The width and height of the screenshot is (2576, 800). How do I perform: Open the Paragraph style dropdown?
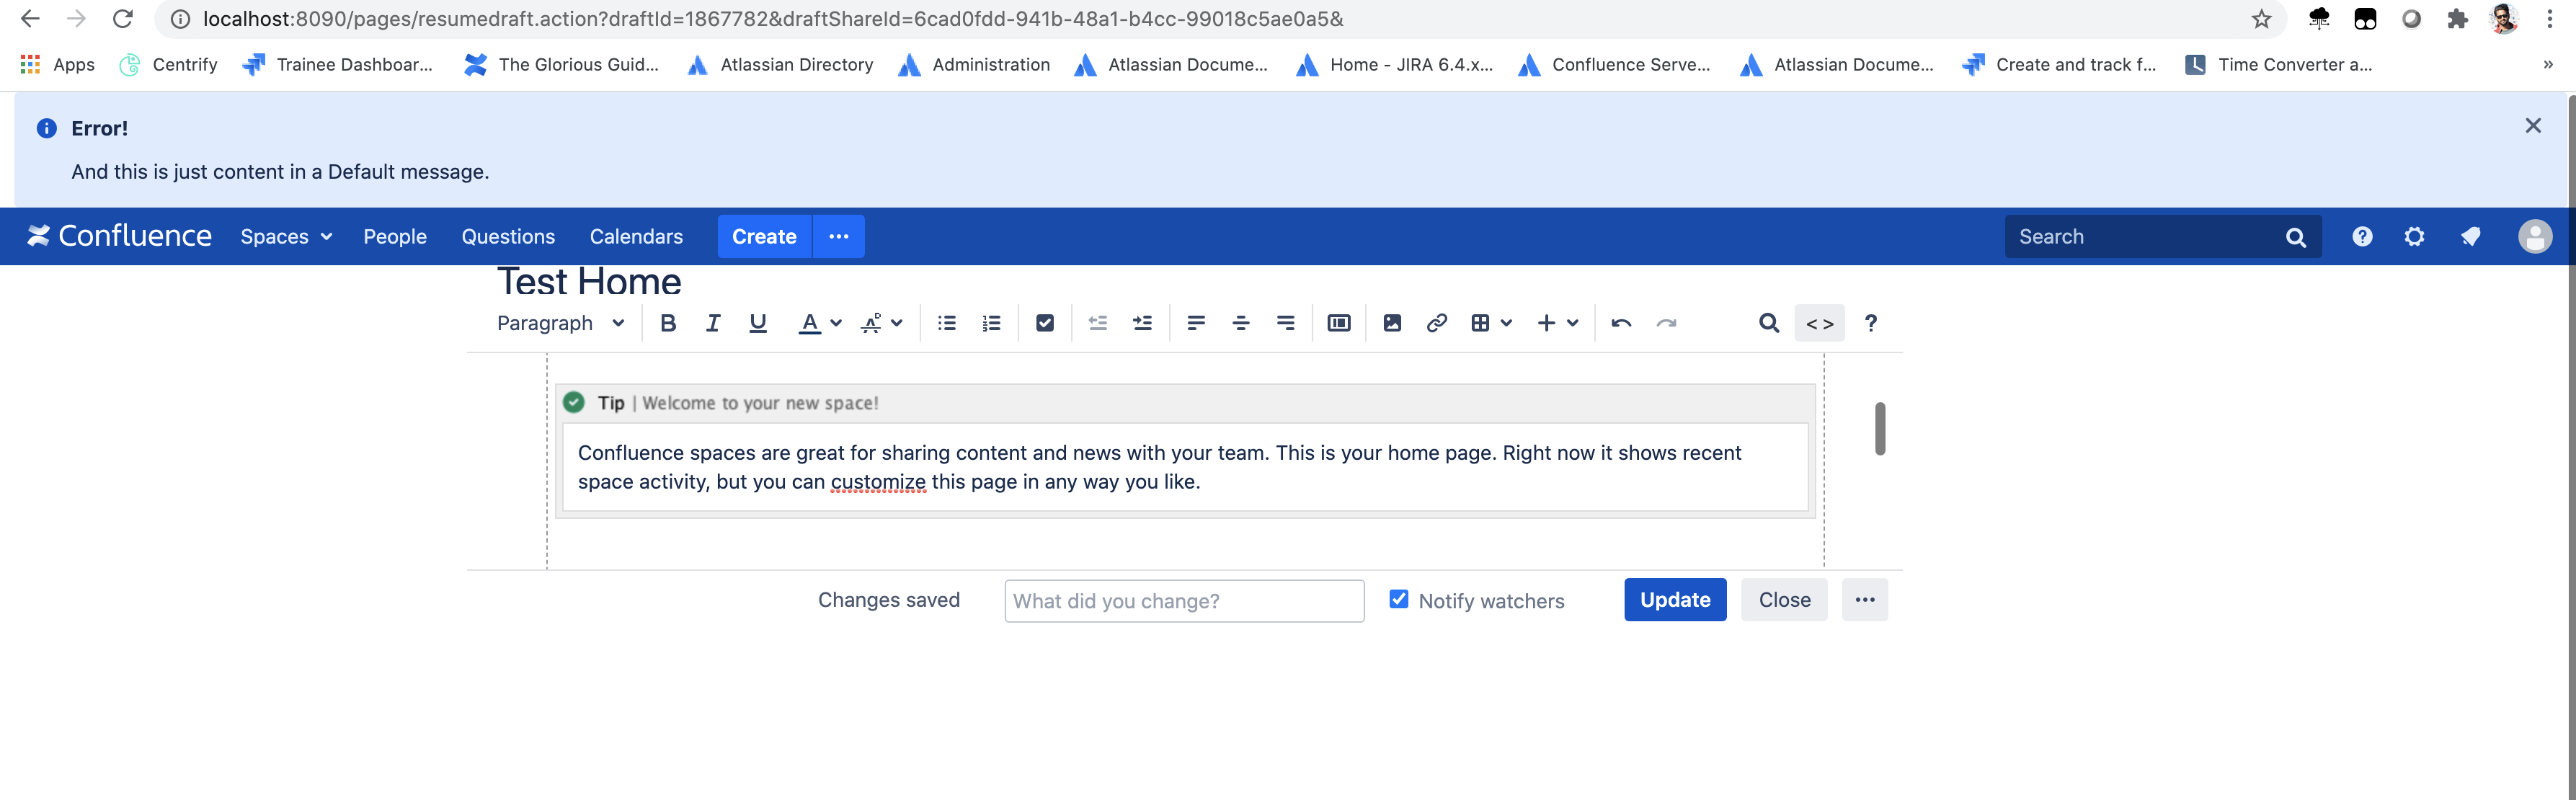(560, 323)
